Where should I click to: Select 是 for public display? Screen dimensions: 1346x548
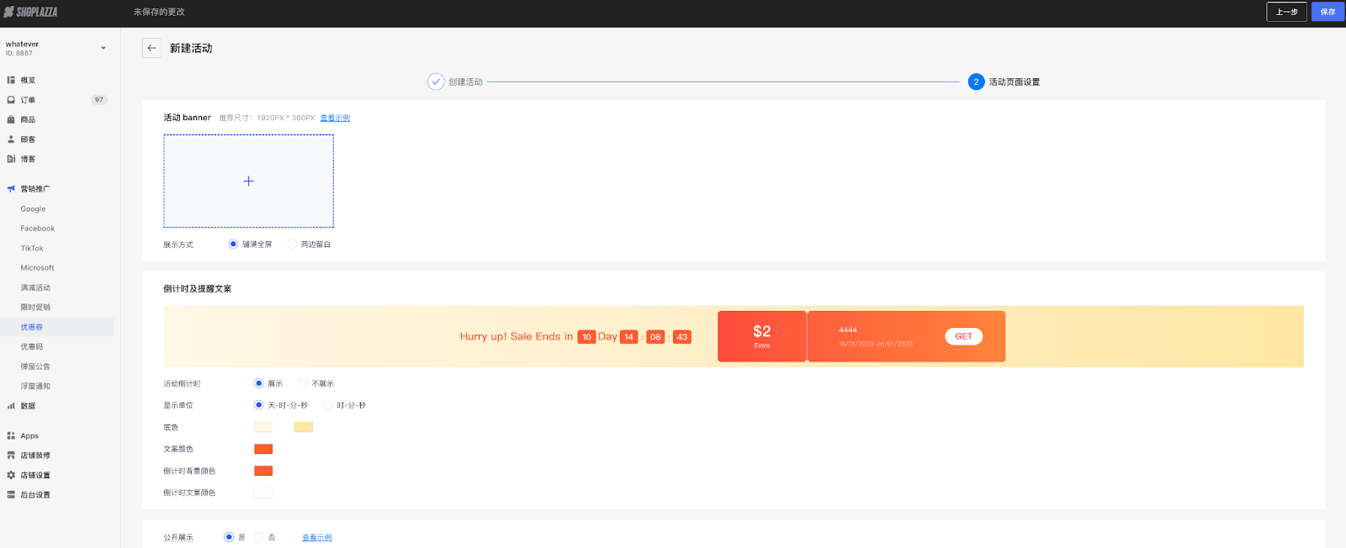coord(229,537)
